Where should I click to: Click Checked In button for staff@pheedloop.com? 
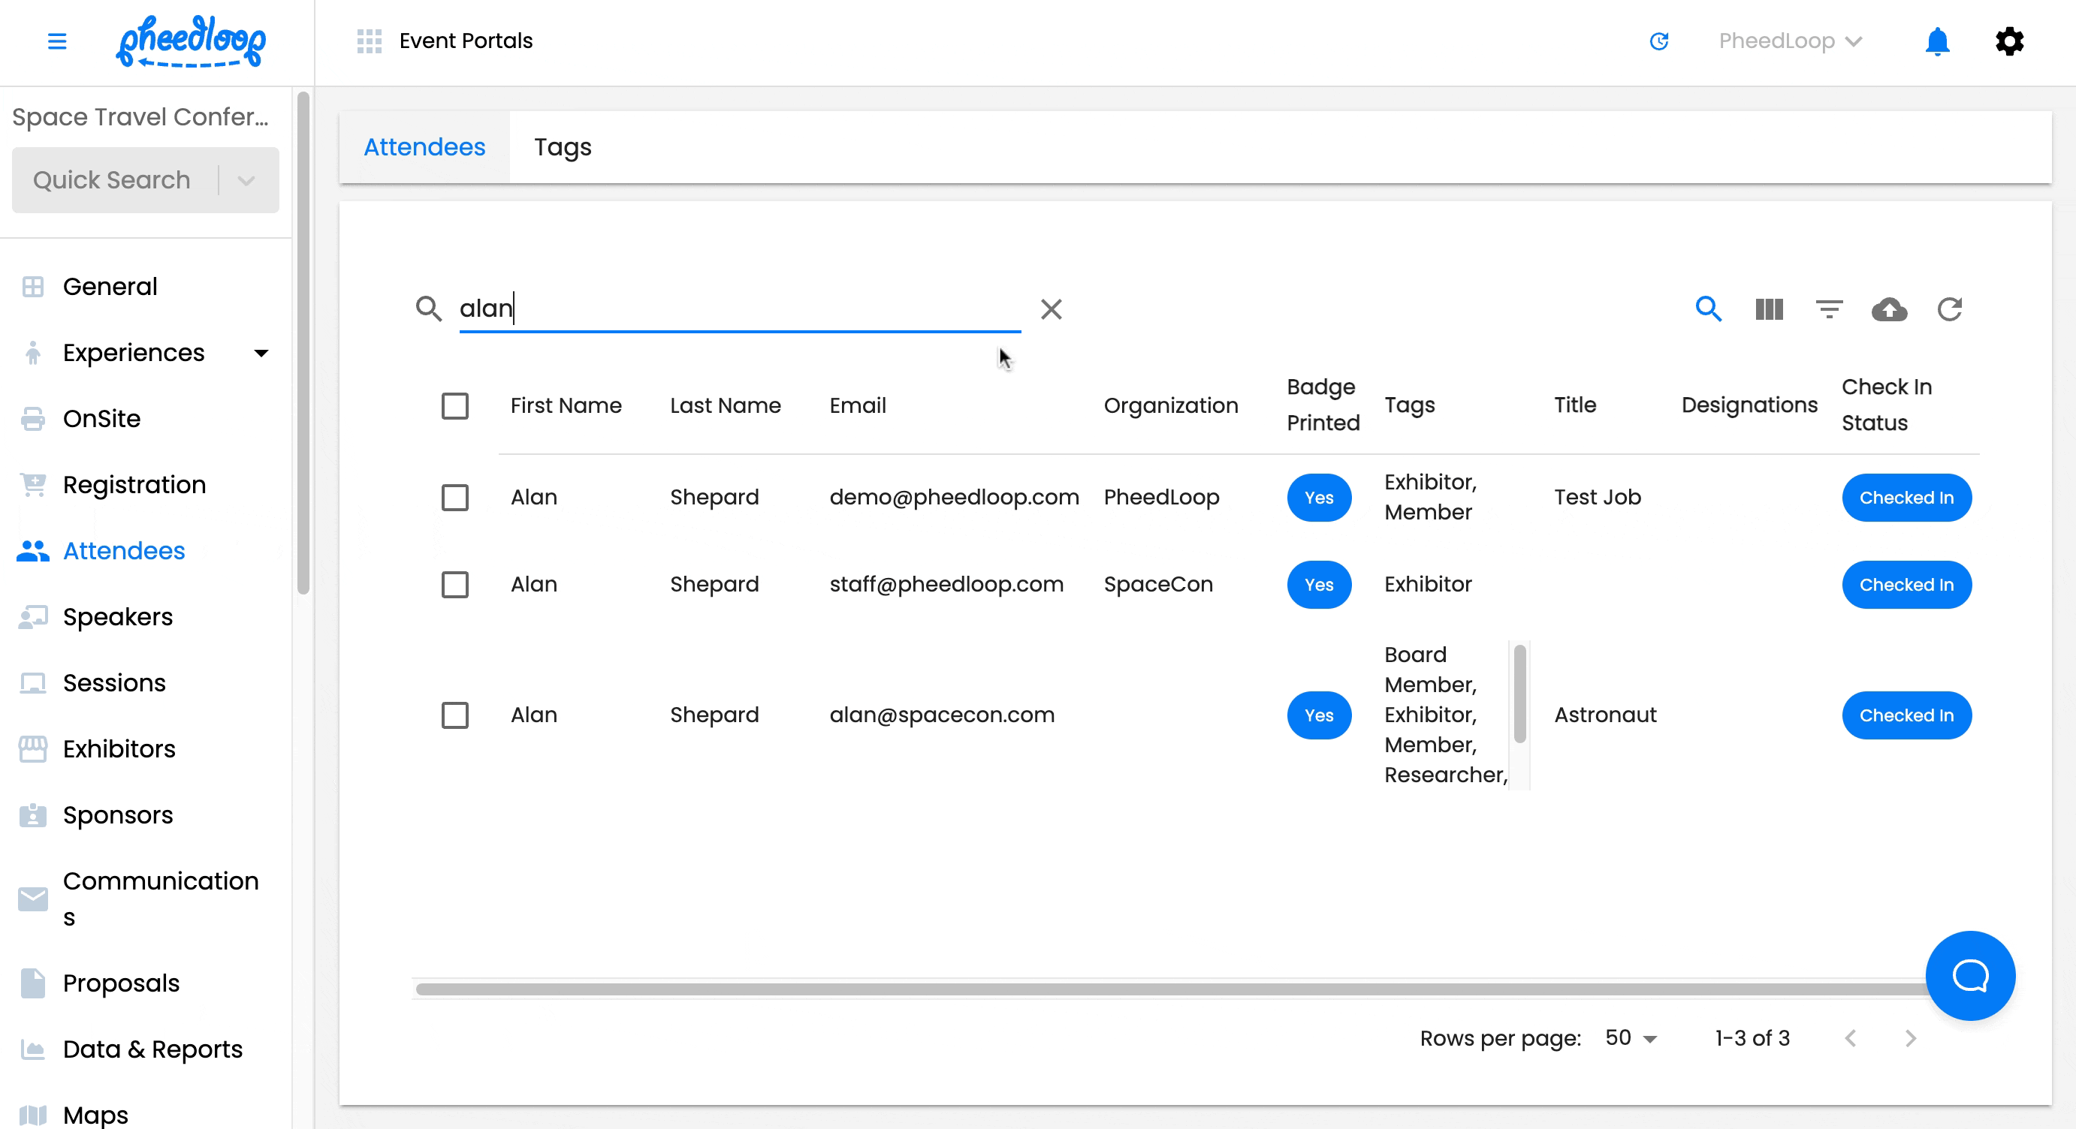(1906, 585)
